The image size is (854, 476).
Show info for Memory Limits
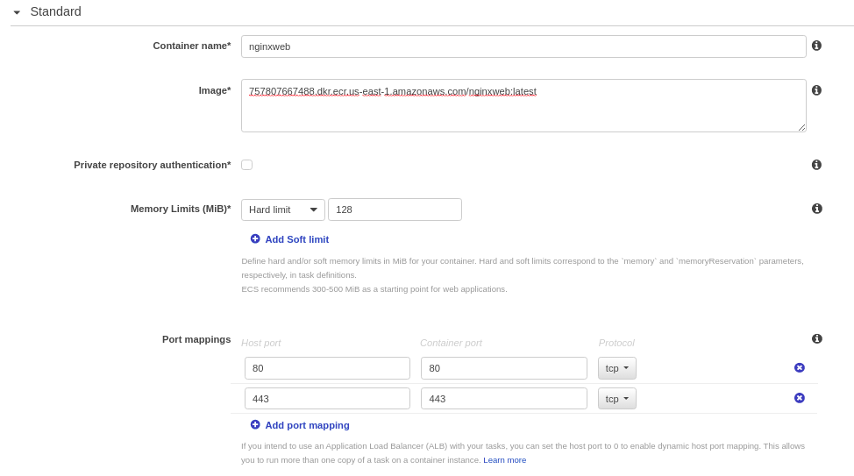pyautogui.click(x=816, y=209)
